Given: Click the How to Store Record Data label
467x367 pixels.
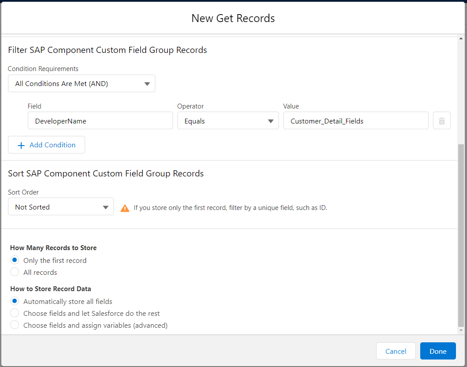Looking at the screenshot, I should 51,289.
